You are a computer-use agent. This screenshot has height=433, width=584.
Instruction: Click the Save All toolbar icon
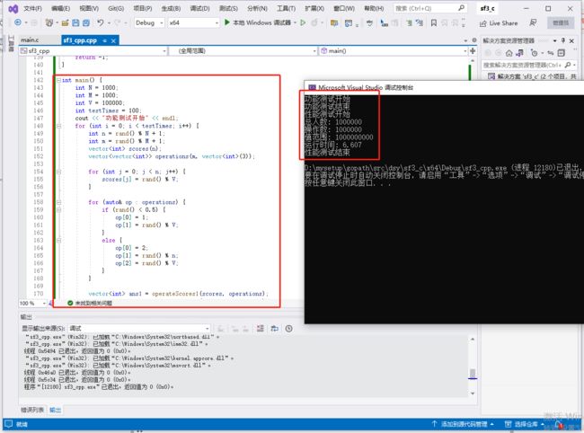(86, 22)
